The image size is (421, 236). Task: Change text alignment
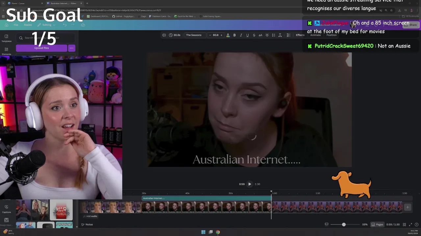(267, 35)
